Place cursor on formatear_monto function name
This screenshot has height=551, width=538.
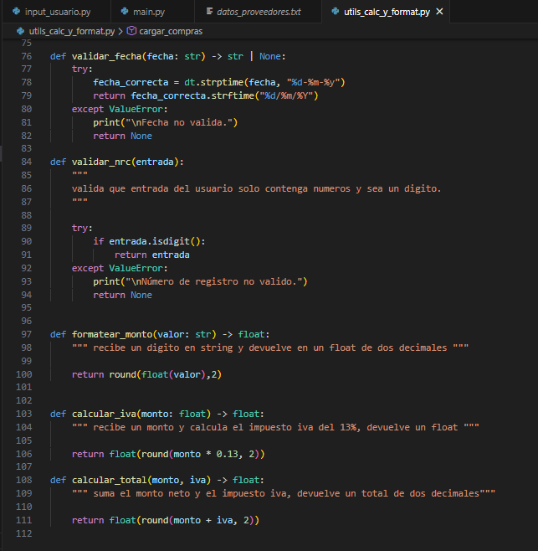[x=110, y=334]
